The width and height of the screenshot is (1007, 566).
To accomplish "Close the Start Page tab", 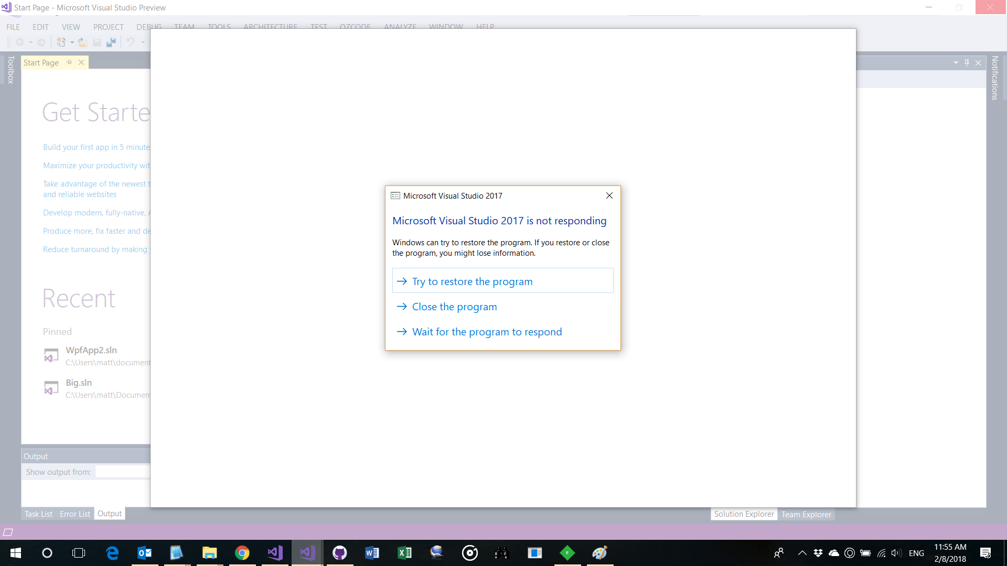I will tap(81, 62).
